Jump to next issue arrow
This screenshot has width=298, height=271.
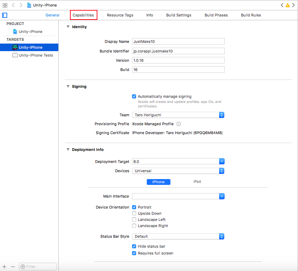click(294, 5)
